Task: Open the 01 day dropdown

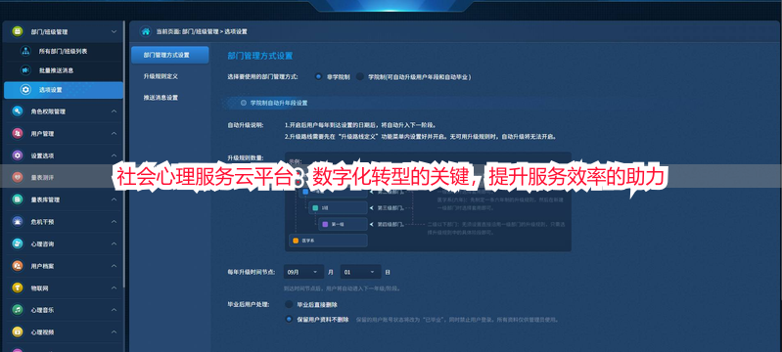Action: click(x=360, y=272)
